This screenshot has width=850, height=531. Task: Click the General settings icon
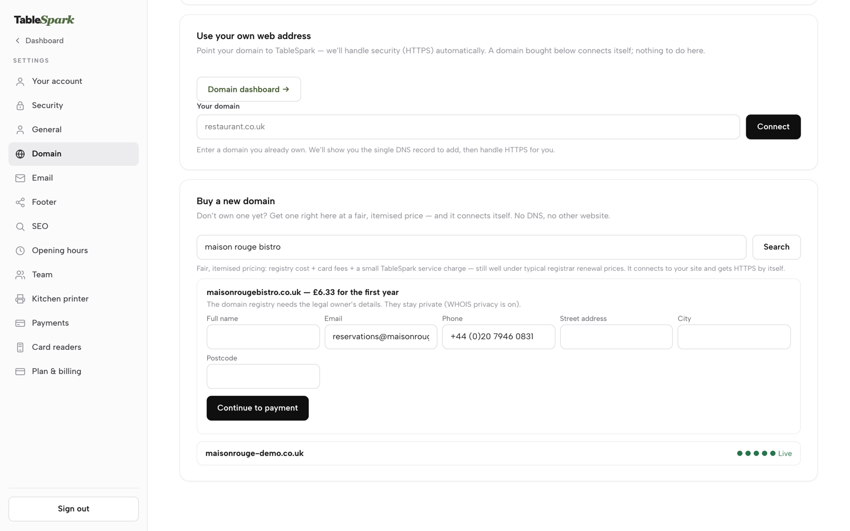(20, 130)
